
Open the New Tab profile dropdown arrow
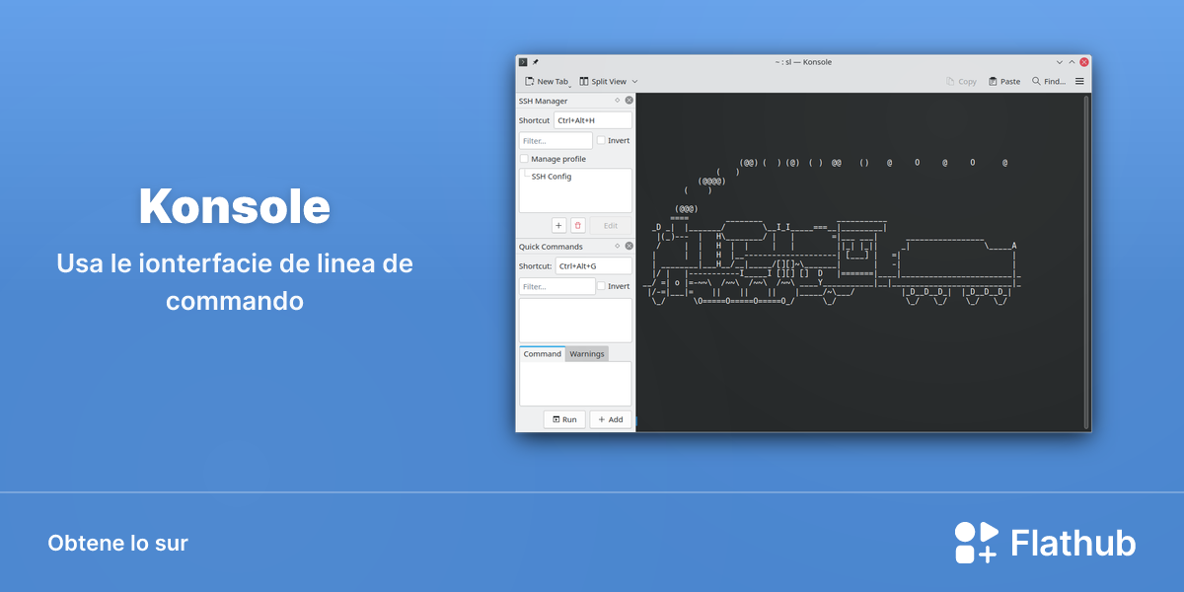(x=570, y=87)
